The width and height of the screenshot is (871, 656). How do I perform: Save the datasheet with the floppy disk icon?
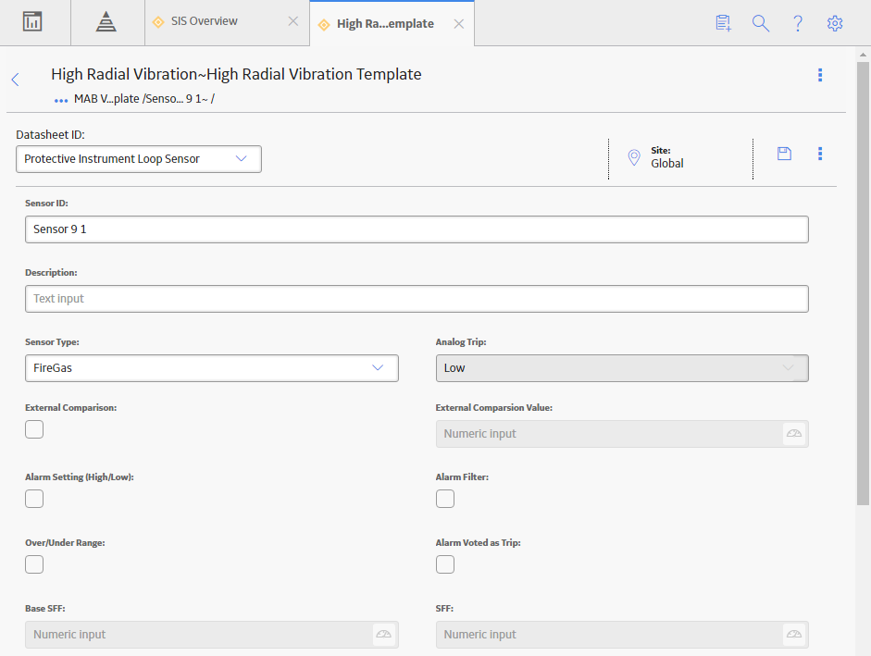784,154
